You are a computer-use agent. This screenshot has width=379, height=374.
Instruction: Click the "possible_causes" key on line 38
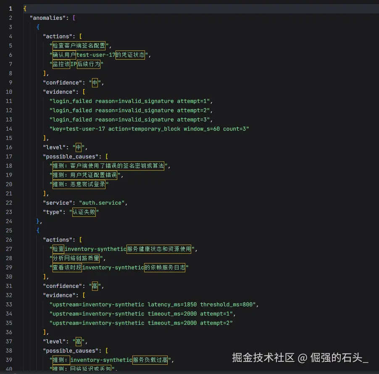coord(71,351)
